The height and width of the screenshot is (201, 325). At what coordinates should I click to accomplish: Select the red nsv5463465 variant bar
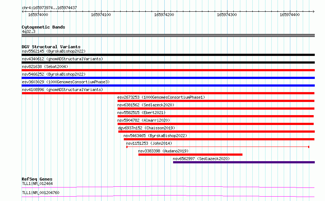(x=219, y=139)
